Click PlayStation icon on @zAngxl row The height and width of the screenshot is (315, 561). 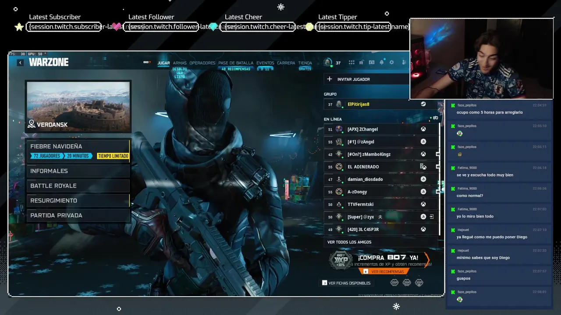pos(423,142)
